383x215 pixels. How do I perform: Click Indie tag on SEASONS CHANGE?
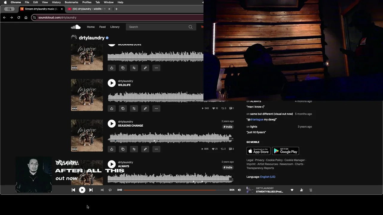(228, 127)
